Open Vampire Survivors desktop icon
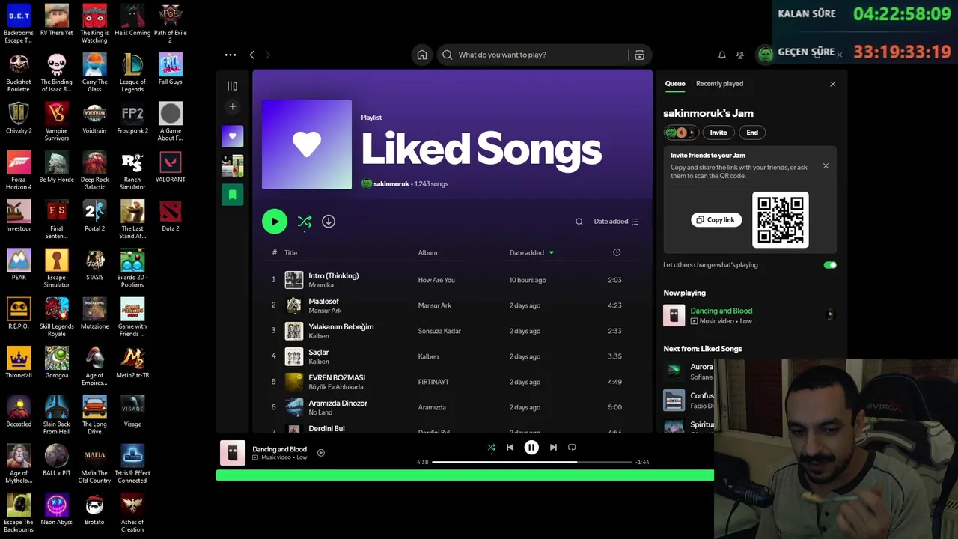The height and width of the screenshot is (539, 958). tap(57, 122)
